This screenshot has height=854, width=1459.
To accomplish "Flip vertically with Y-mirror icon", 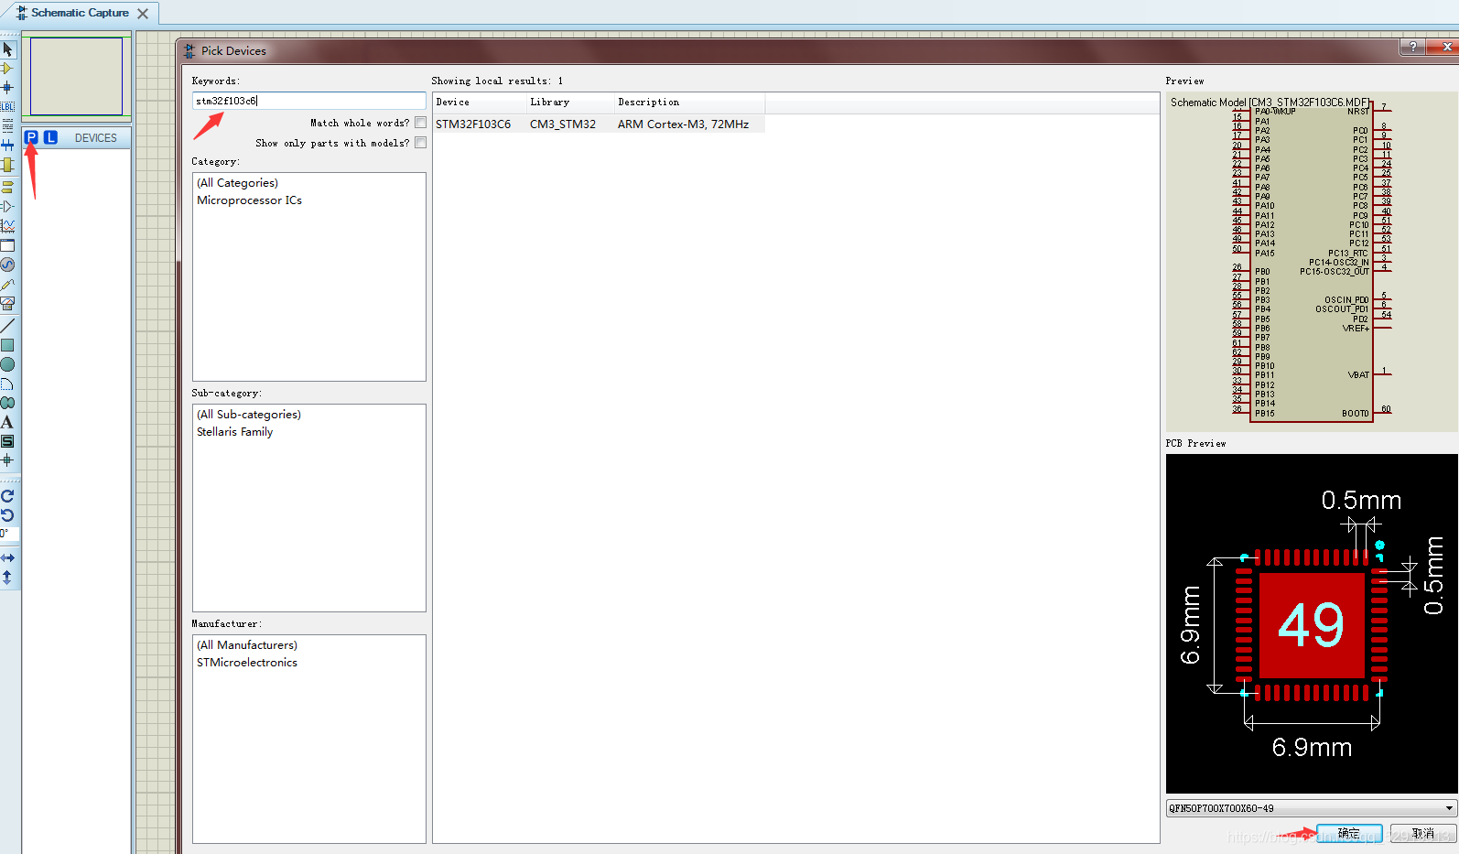I will (x=7, y=578).
